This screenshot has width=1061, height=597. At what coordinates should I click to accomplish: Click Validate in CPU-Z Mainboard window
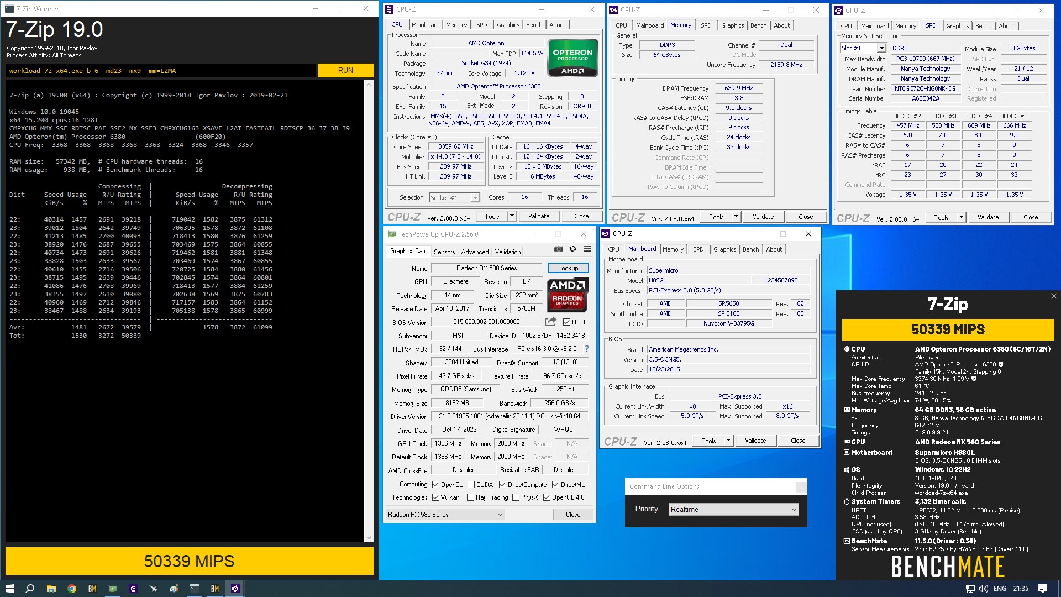pos(755,441)
